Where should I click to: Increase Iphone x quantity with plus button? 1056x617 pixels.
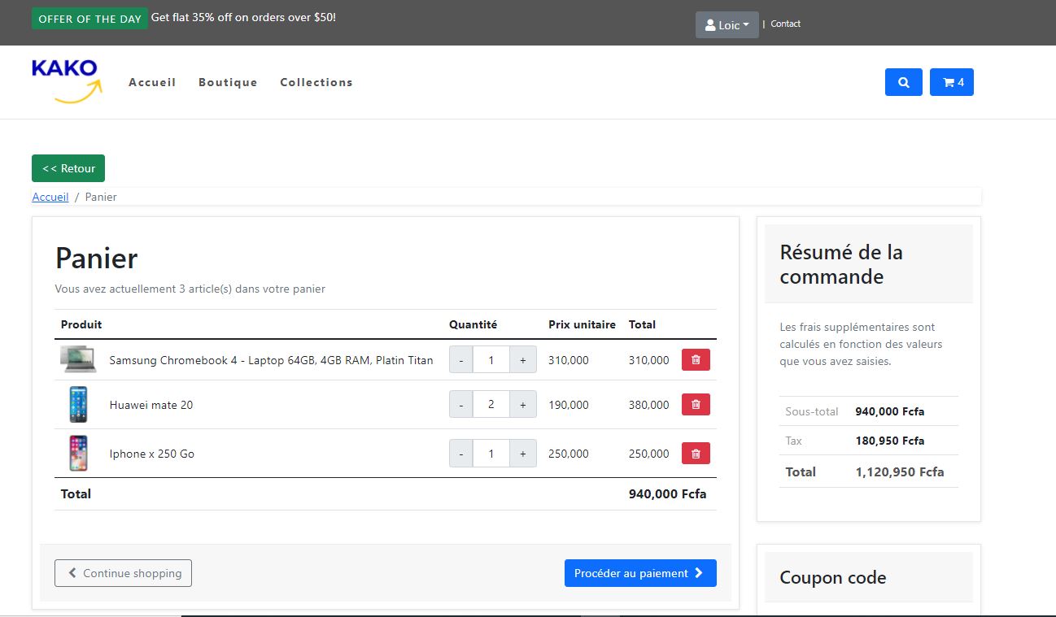(x=522, y=454)
